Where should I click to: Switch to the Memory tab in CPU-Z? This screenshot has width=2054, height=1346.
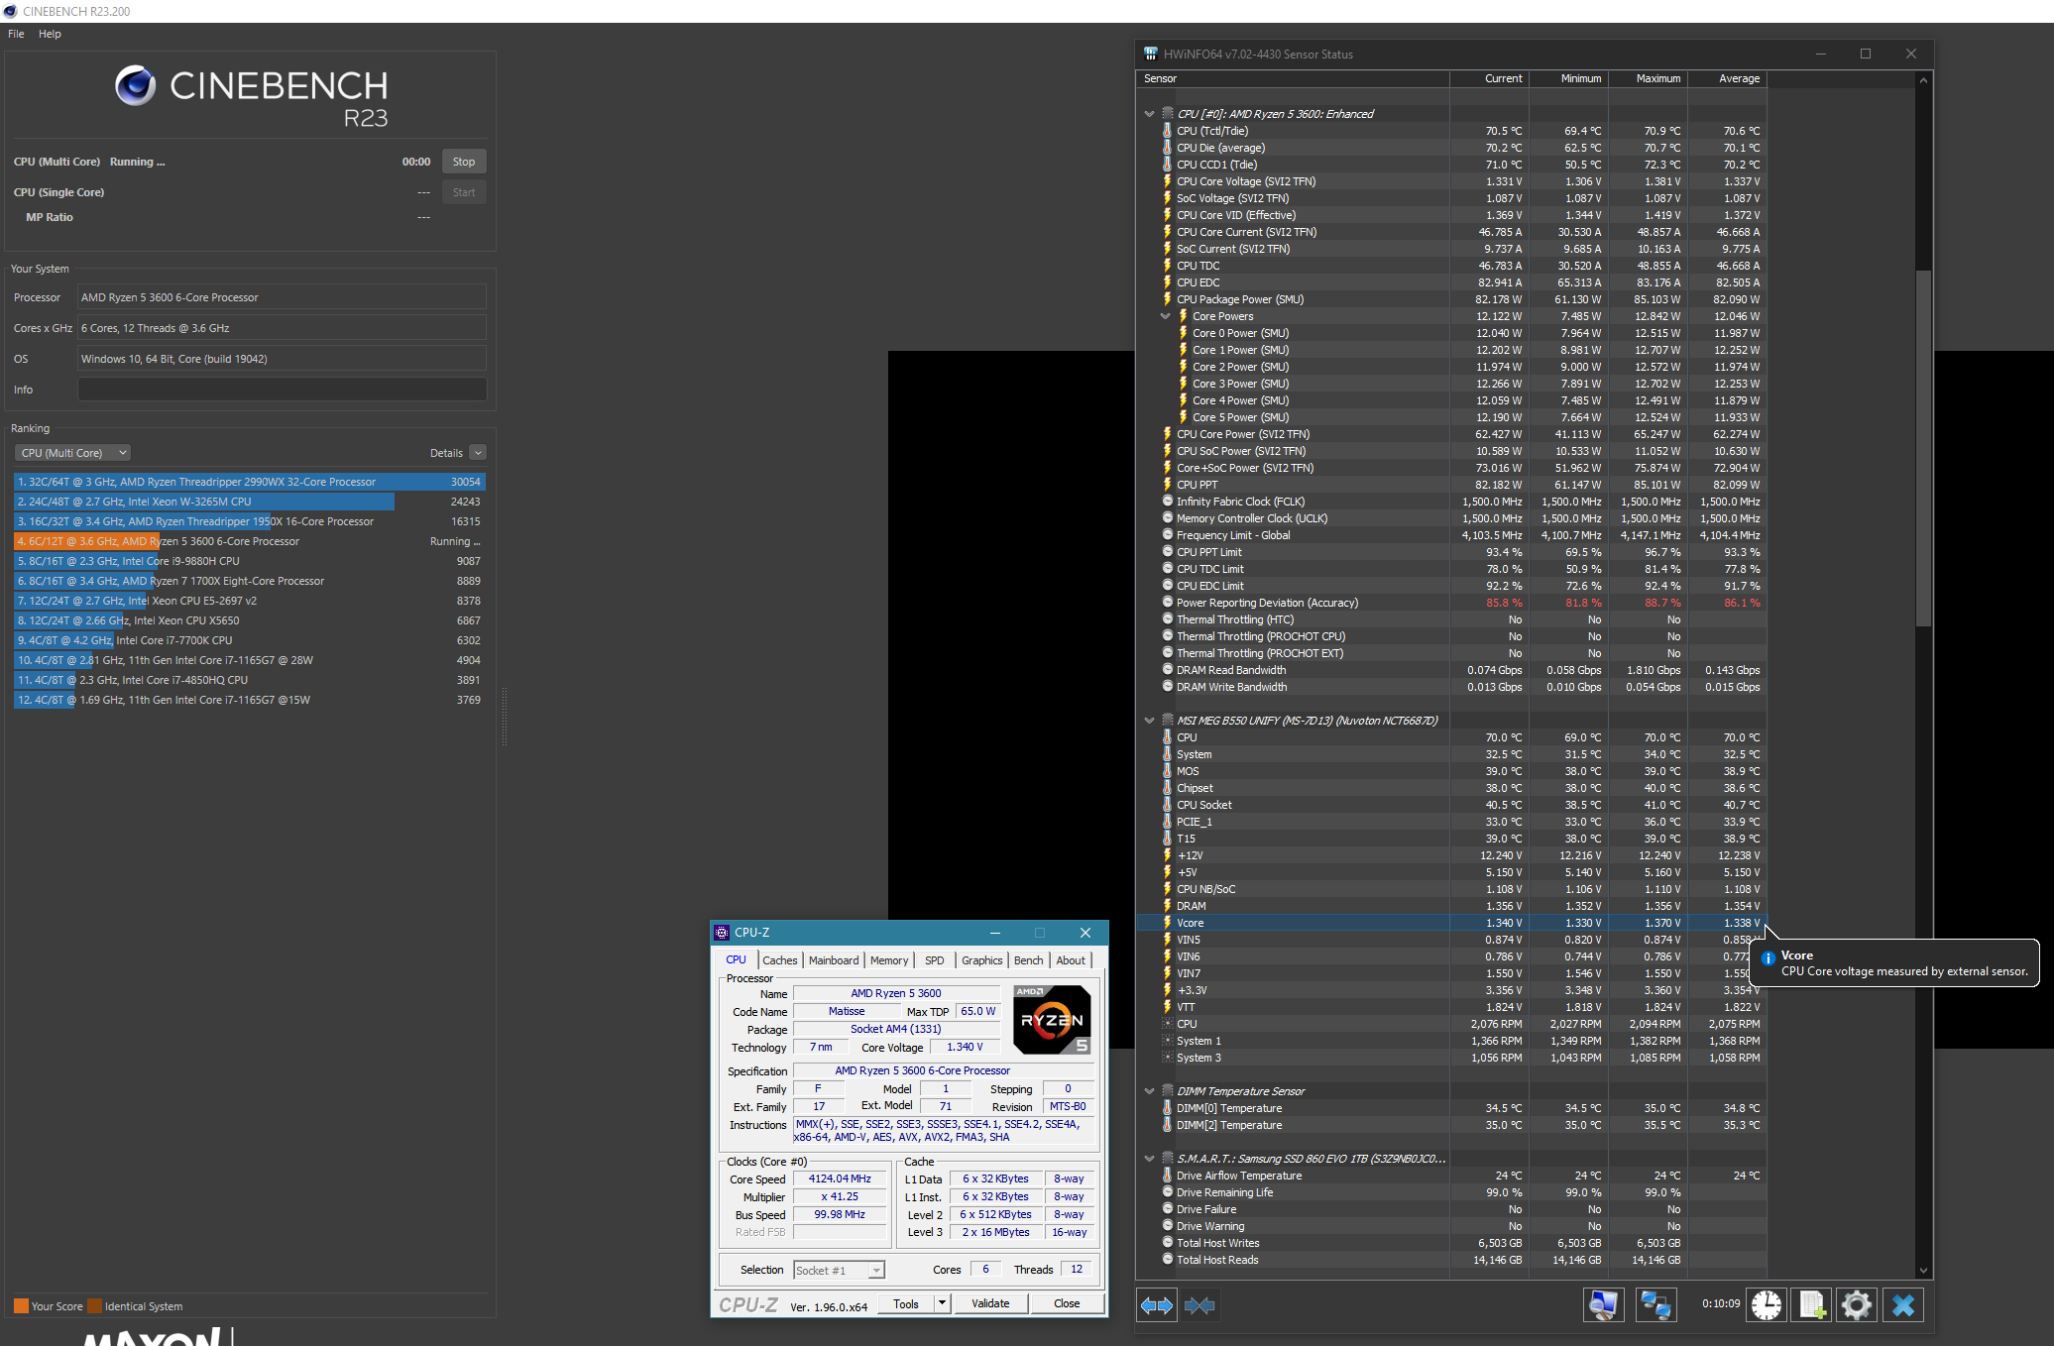click(888, 960)
